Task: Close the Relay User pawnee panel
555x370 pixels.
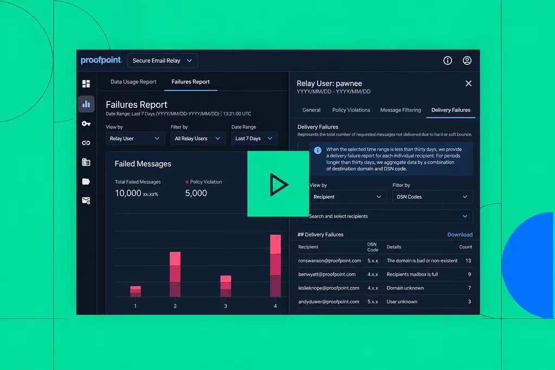Action: [468, 83]
